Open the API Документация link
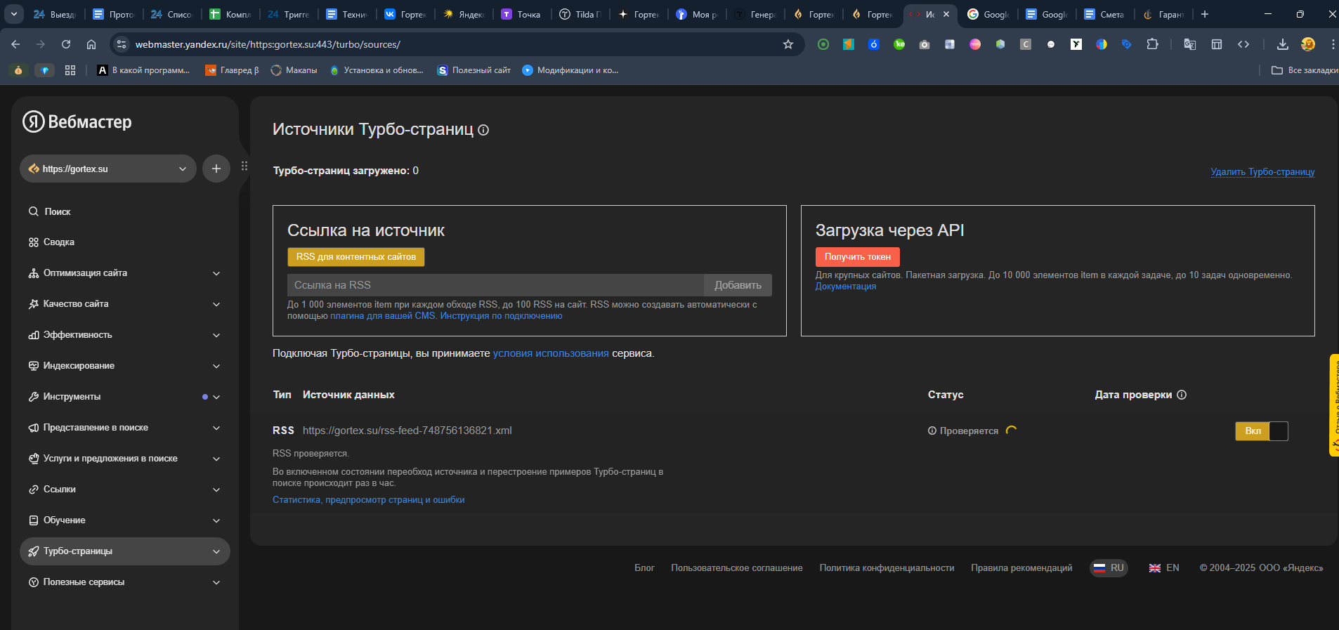The height and width of the screenshot is (630, 1339). (846, 287)
